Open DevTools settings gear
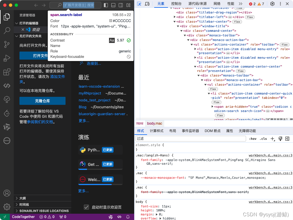The height and width of the screenshot is (220, 293). coord(272,4)
